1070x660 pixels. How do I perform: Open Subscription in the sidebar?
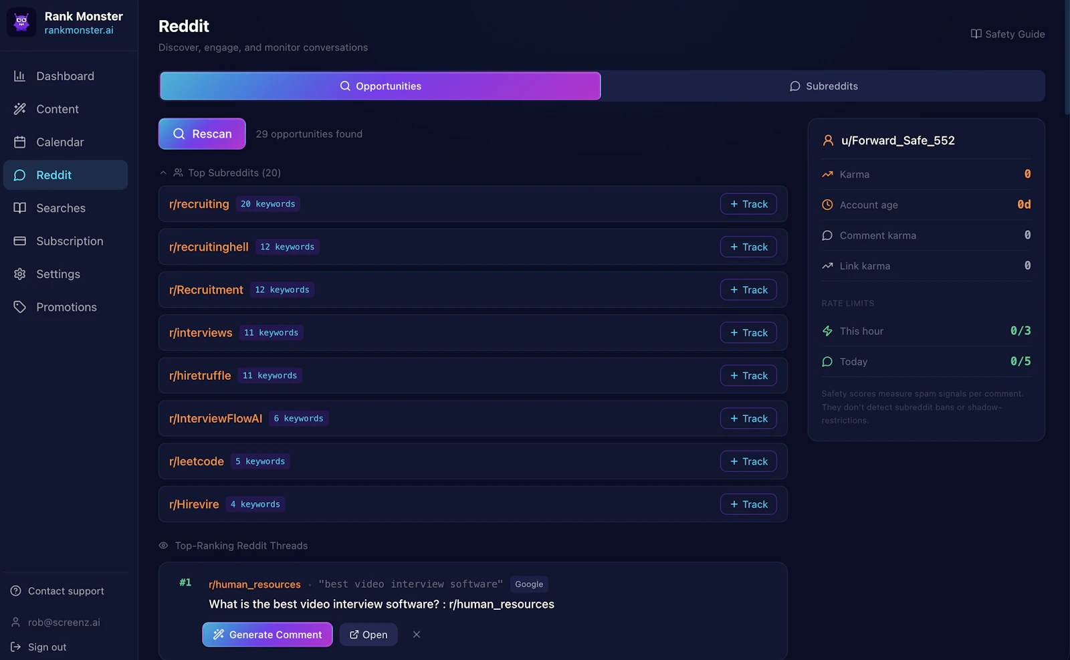point(66,241)
